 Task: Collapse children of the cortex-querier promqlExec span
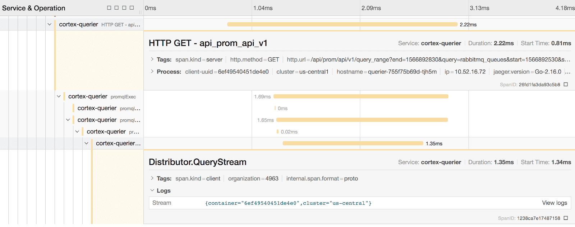tap(59, 96)
